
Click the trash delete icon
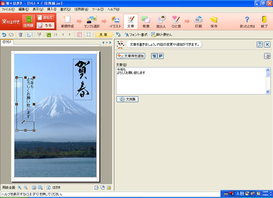21,35
